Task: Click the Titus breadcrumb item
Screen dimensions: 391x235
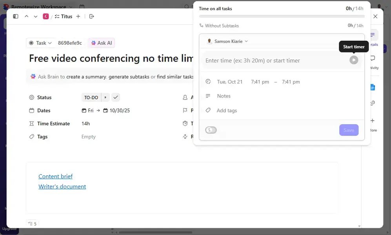Action: 66,16
